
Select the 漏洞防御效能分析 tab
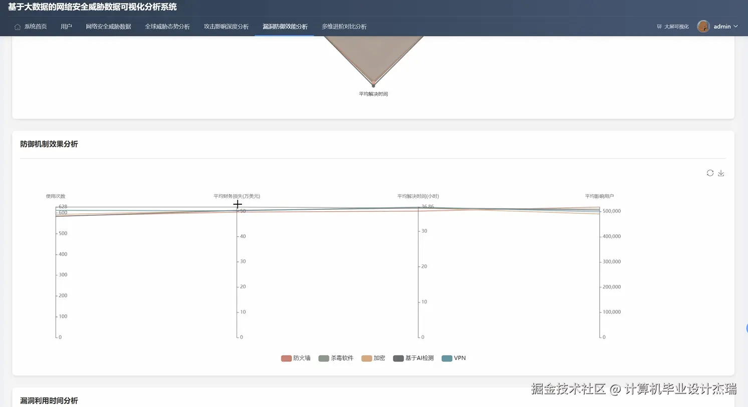285,27
